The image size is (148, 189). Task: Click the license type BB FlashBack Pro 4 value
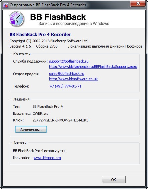point(48,106)
